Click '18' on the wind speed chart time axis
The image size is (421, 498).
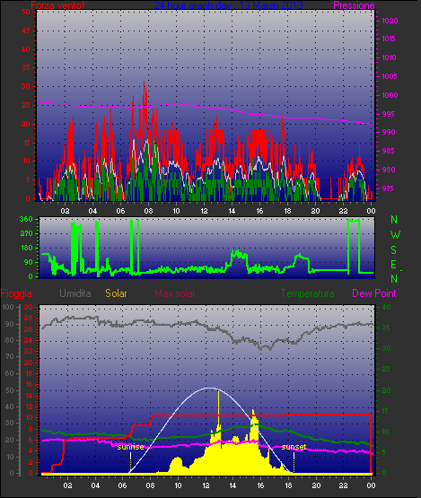point(287,211)
